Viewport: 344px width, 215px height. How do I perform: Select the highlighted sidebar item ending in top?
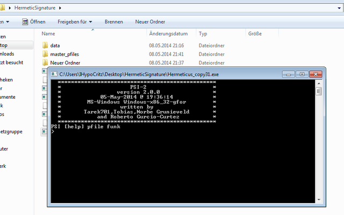coord(17,46)
